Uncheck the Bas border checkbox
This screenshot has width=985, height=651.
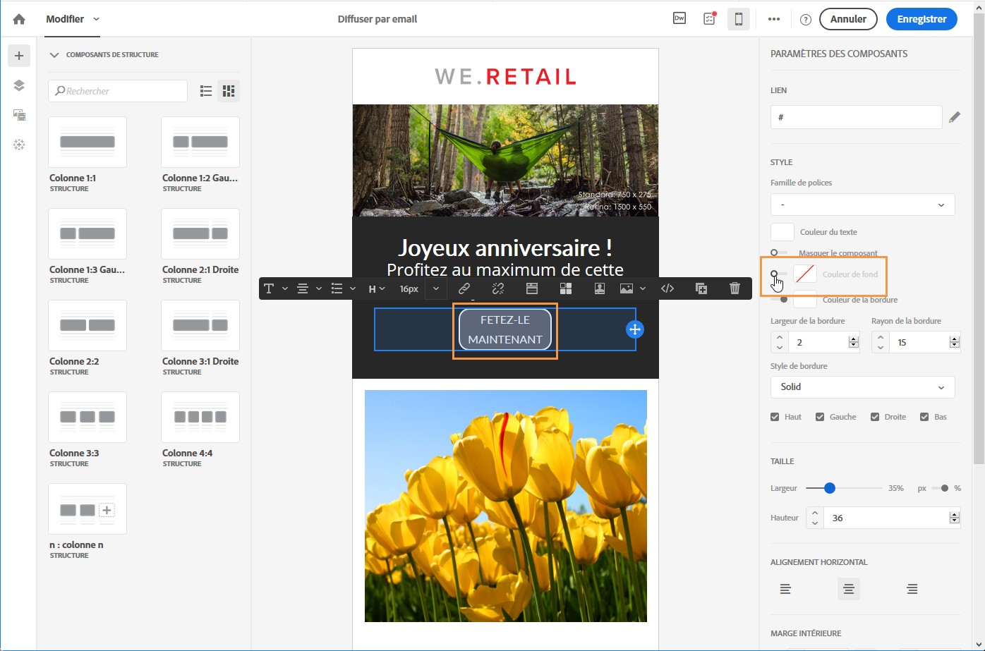(x=924, y=417)
